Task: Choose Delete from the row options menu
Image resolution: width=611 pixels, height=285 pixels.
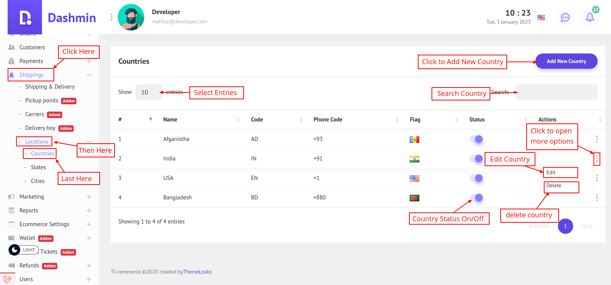Action: pos(554,186)
